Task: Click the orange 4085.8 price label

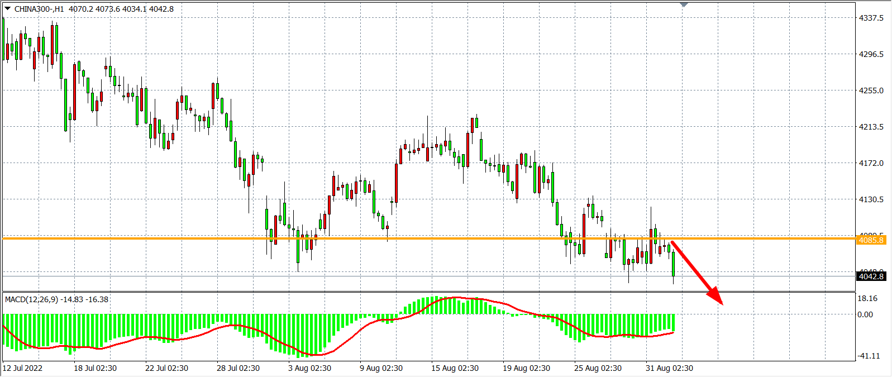Action: pyautogui.click(x=871, y=240)
